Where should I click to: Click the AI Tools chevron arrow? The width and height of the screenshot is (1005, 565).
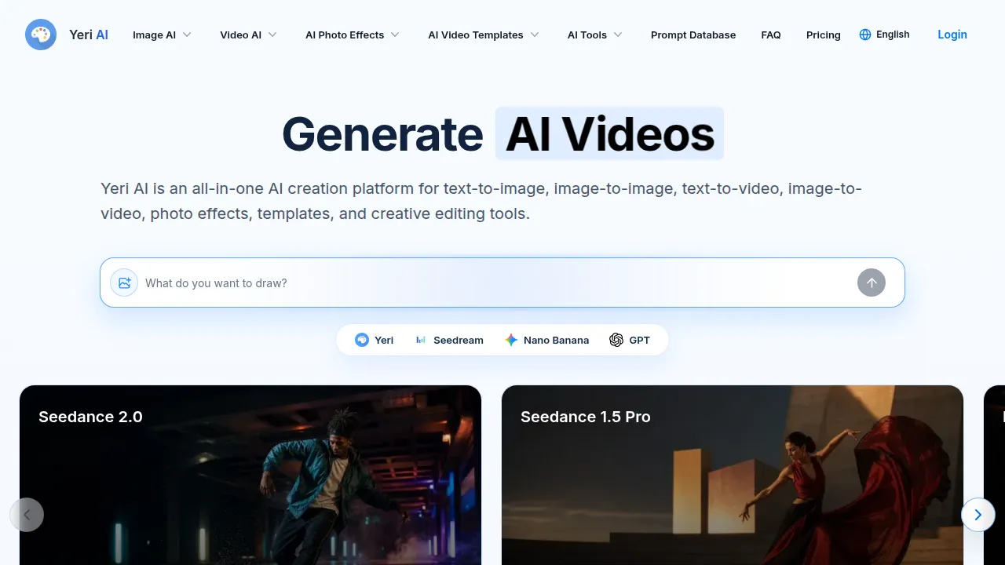coord(618,35)
